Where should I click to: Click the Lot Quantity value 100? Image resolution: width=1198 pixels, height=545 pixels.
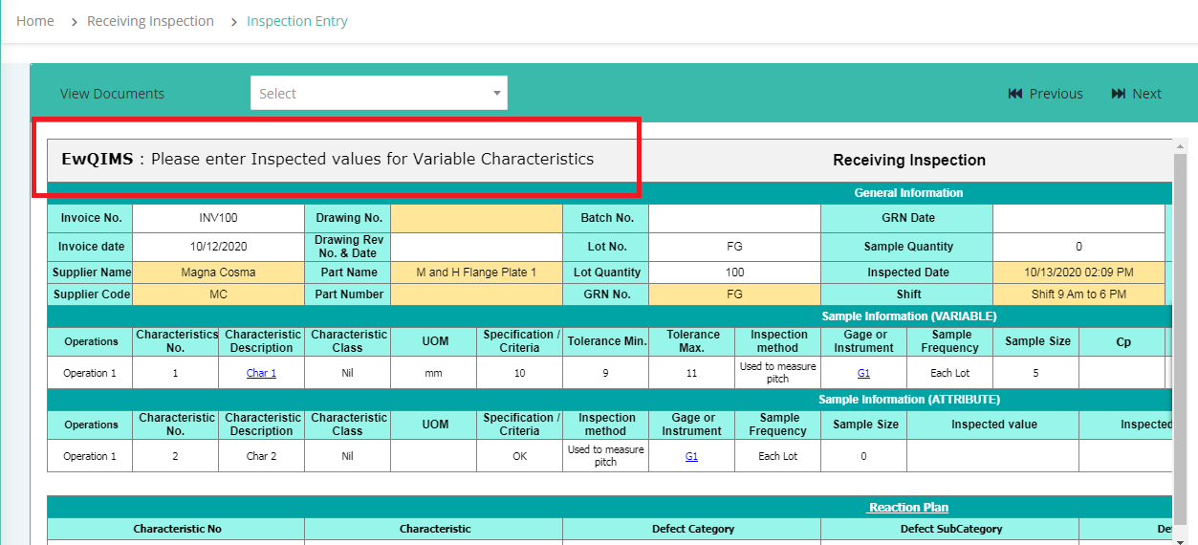(734, 272)
